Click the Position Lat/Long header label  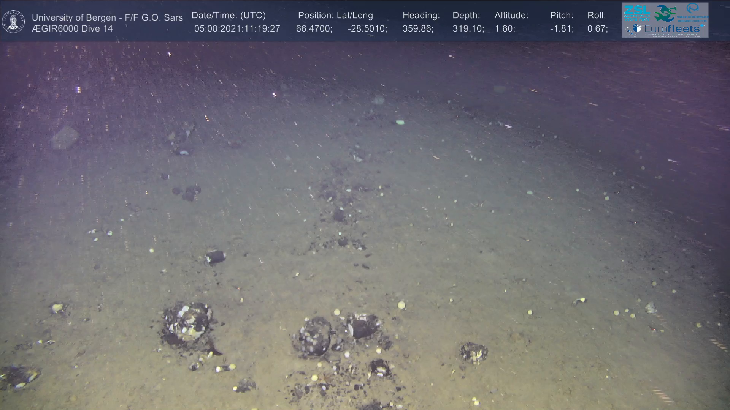click(x=335, y=15)
